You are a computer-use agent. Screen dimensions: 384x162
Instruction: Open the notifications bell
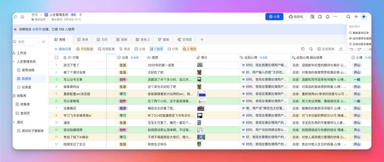click(x=327, y=17)
